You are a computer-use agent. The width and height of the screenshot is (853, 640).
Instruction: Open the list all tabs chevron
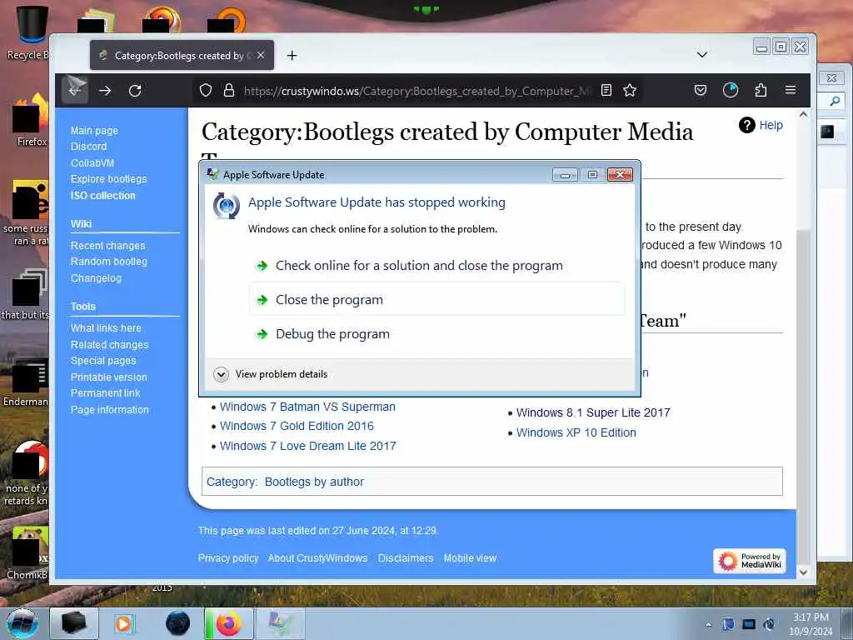[702, 55]
